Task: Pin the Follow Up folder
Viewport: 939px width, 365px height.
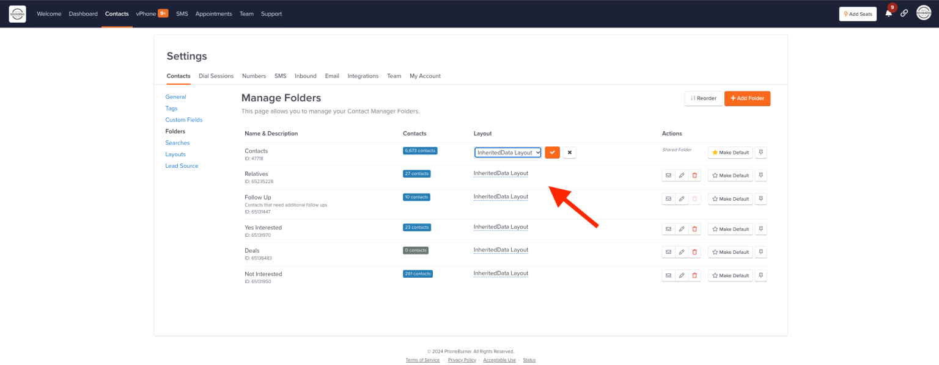Action: 760,199
